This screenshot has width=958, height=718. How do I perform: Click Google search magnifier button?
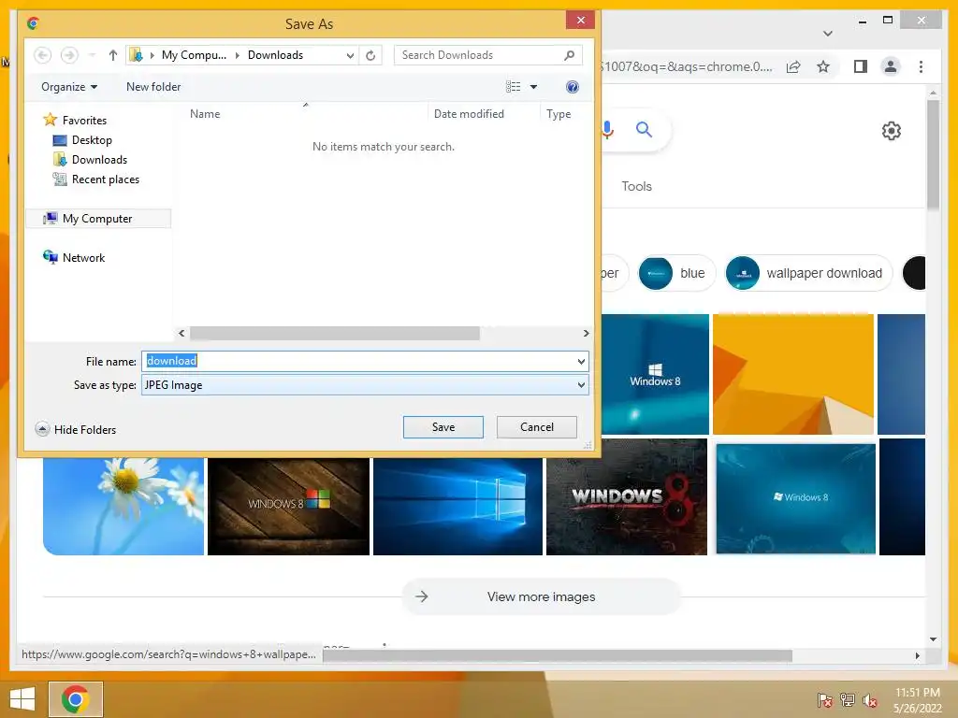(644, 129)
